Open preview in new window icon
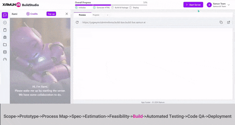235x125 pixels. pyautogui.click(x=229, y=22)
